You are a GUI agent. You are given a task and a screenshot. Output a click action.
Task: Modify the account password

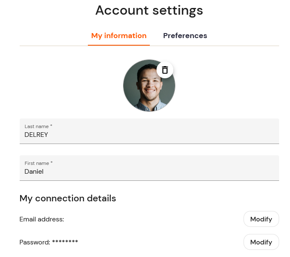coord(261,242)
